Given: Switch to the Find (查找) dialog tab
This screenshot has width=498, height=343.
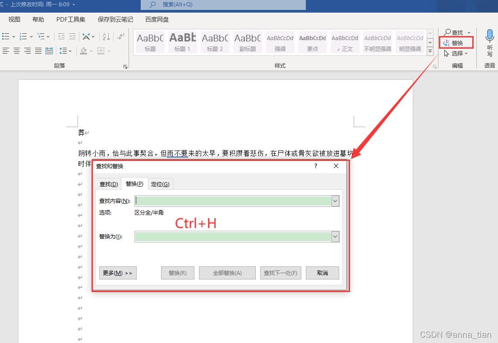Looking at the screenshot, I should 109,184.
